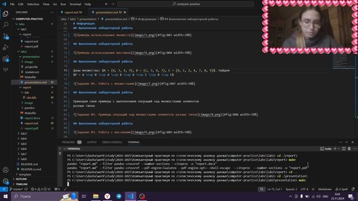Open the Help menu
Viewport: 358px width, 201px height.
(88, 4)
